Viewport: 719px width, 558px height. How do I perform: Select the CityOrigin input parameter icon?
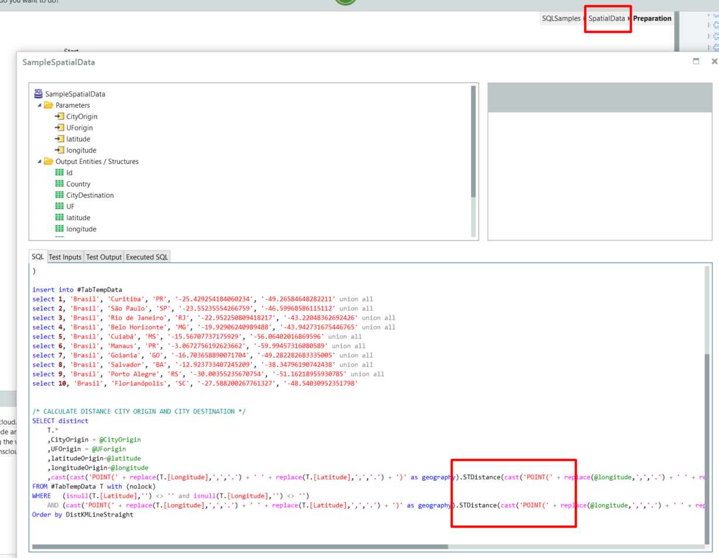click(59, 117)
